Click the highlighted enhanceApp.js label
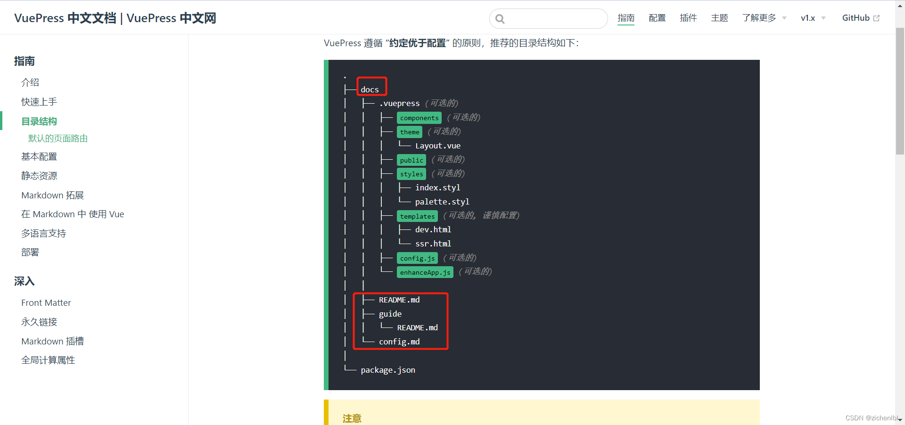Viewport: 905px width, 425px height. pyautogui.click(x=425, y=272)
